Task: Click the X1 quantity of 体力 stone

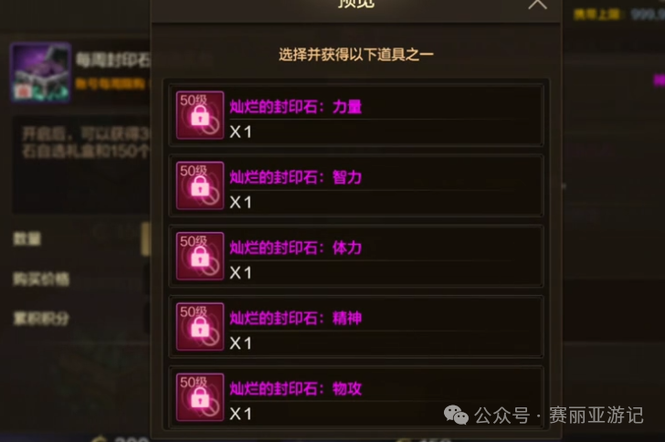Action: pos(240,273)
